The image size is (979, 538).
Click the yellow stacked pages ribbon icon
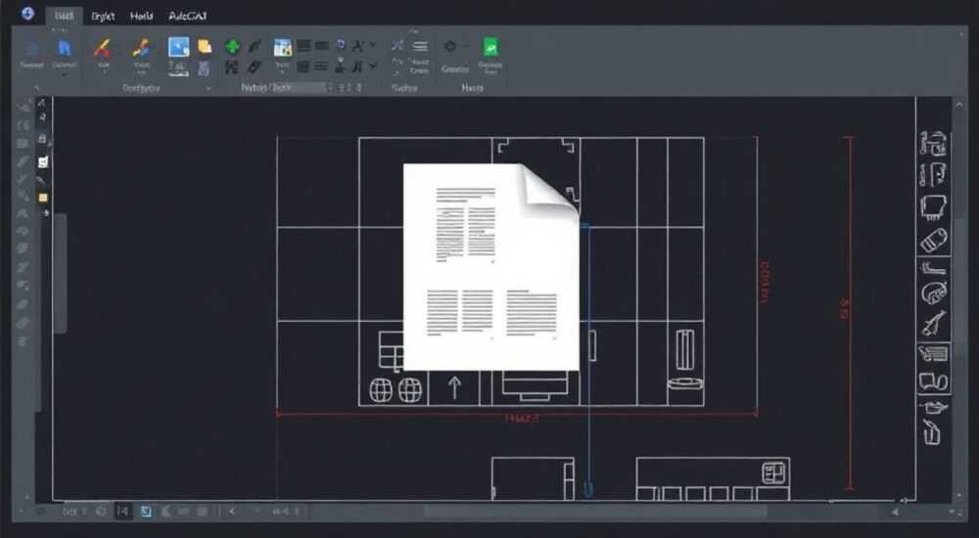(205, 46)
